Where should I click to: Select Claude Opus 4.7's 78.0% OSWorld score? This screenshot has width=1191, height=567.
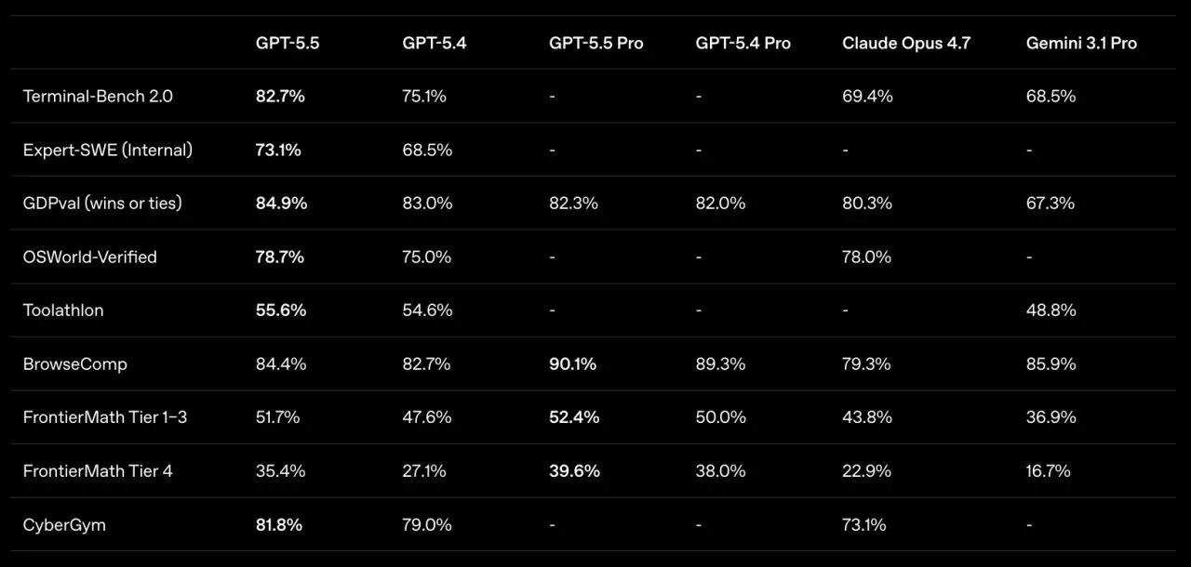[867, 257]
